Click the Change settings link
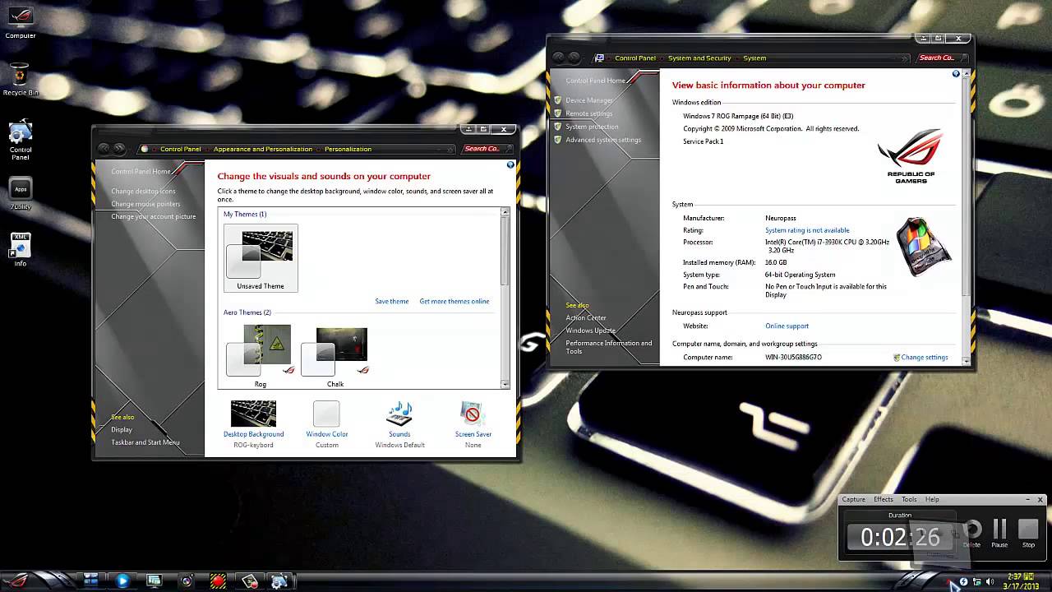Screen dimensions: 1052x592 (x=925, y=357)
